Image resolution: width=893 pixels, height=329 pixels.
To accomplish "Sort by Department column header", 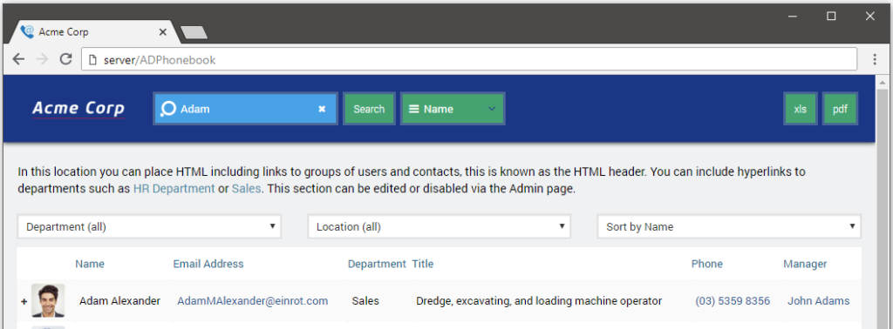I will (x=377, y=264).
